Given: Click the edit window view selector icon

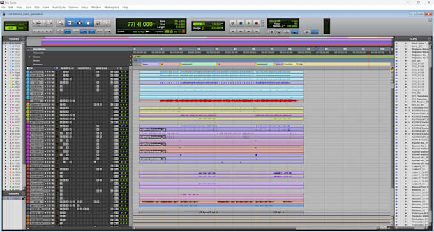Looking at the screenshot, I should 29,69.
